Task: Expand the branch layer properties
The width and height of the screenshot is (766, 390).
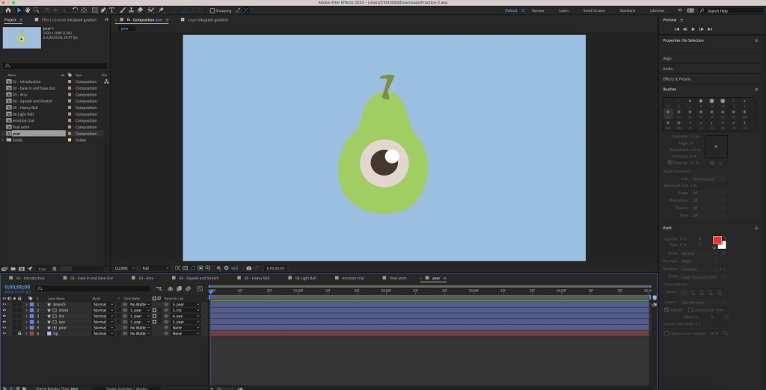Action: [x=26, y=304]
